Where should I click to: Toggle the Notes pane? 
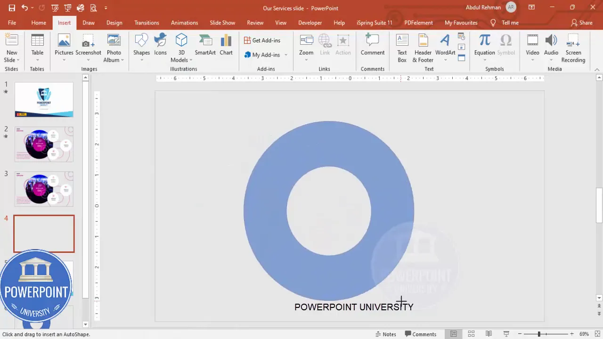point(386,334)
